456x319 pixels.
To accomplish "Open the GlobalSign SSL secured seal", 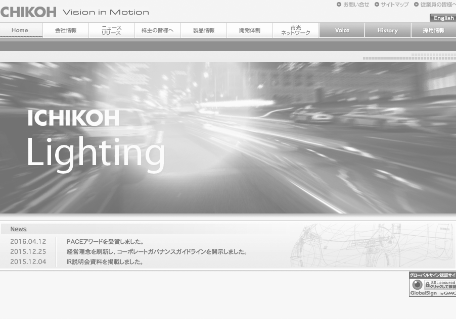I will click(432, 284).
